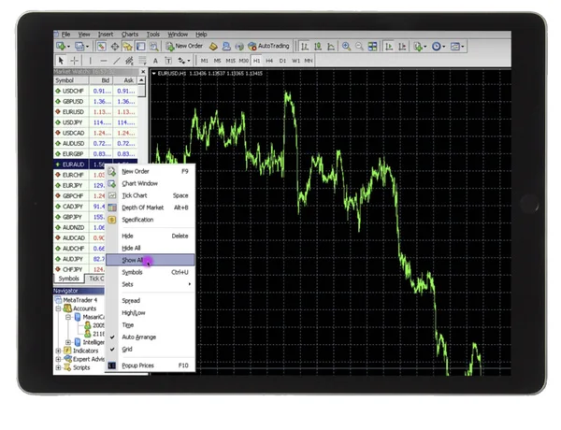Screen dimensions: 561x430
Task: Select the trendline drawing tool
Action: coord(116,61)
